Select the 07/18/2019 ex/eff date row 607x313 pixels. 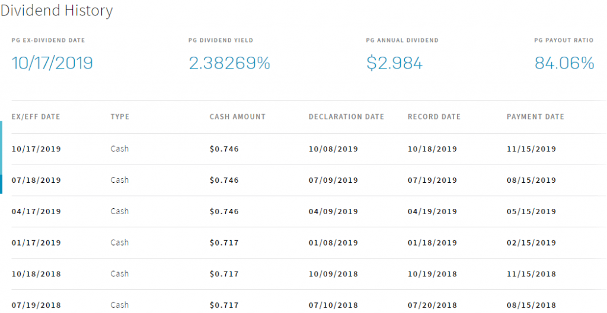click(36, 180)
